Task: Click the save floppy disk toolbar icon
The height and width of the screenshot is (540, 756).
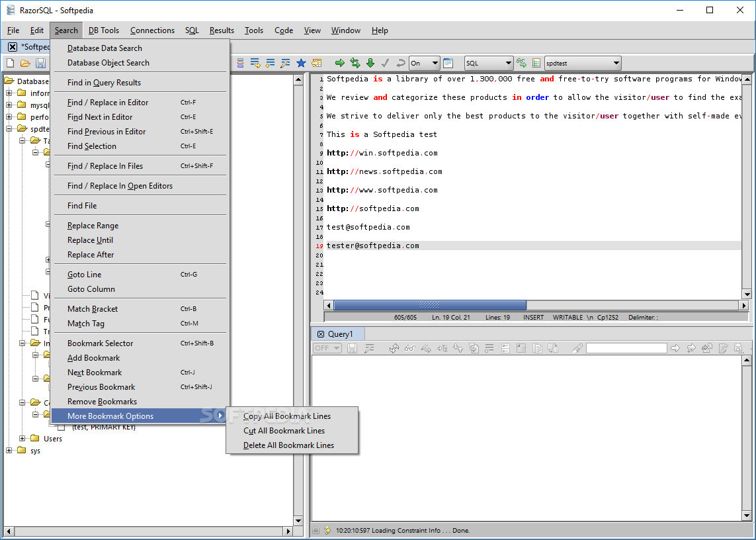Action: [40, 63]
